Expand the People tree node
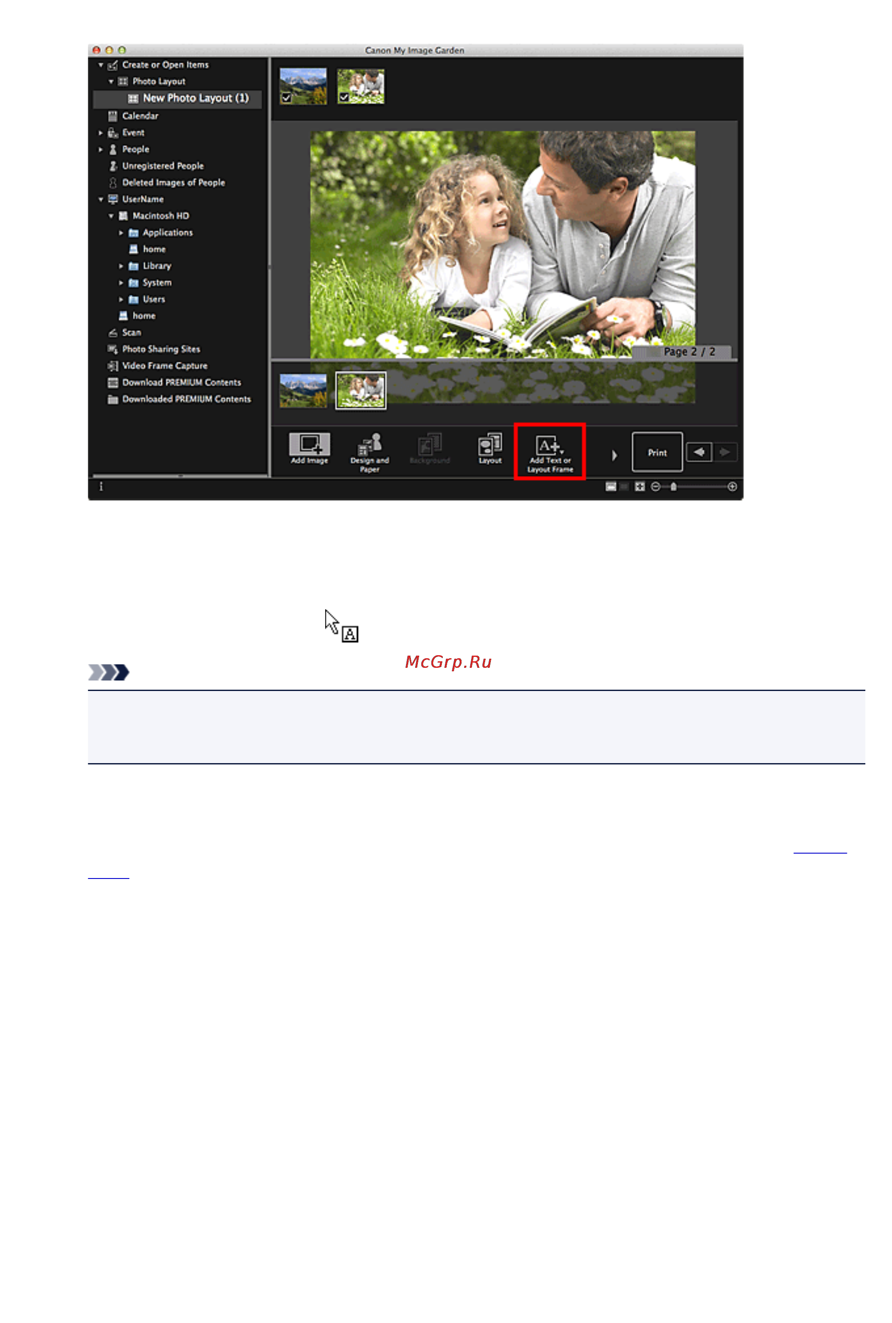The width and height of the screenshot is (892, 1323). tap(101, 149)
